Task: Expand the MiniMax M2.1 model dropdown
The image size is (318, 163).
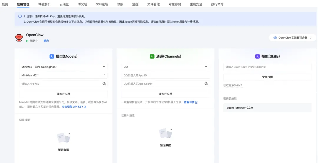Action: pyautogui.click(x=64, y=75)
